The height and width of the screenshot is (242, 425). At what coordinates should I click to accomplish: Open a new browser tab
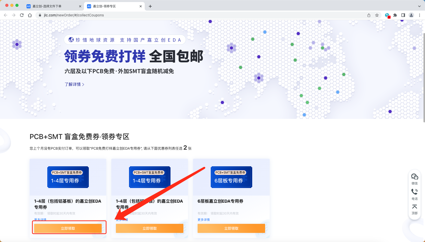pyautogui.click(x=150, y=6)
